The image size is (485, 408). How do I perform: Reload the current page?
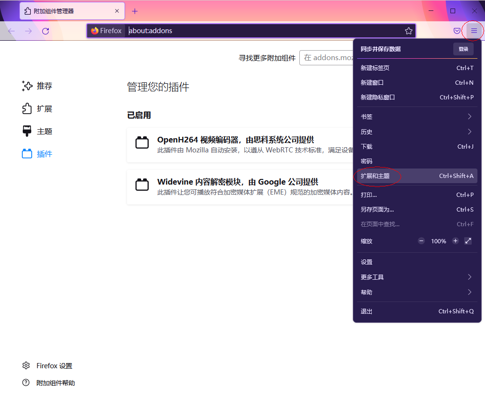(x=45, y=31)
